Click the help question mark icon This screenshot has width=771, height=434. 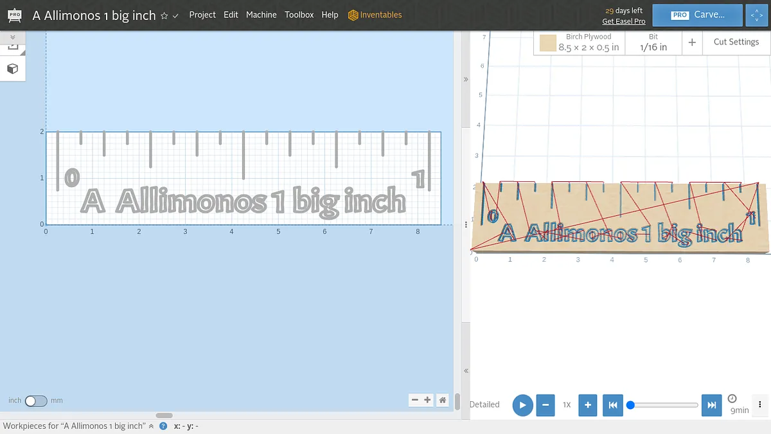(163, 426)
